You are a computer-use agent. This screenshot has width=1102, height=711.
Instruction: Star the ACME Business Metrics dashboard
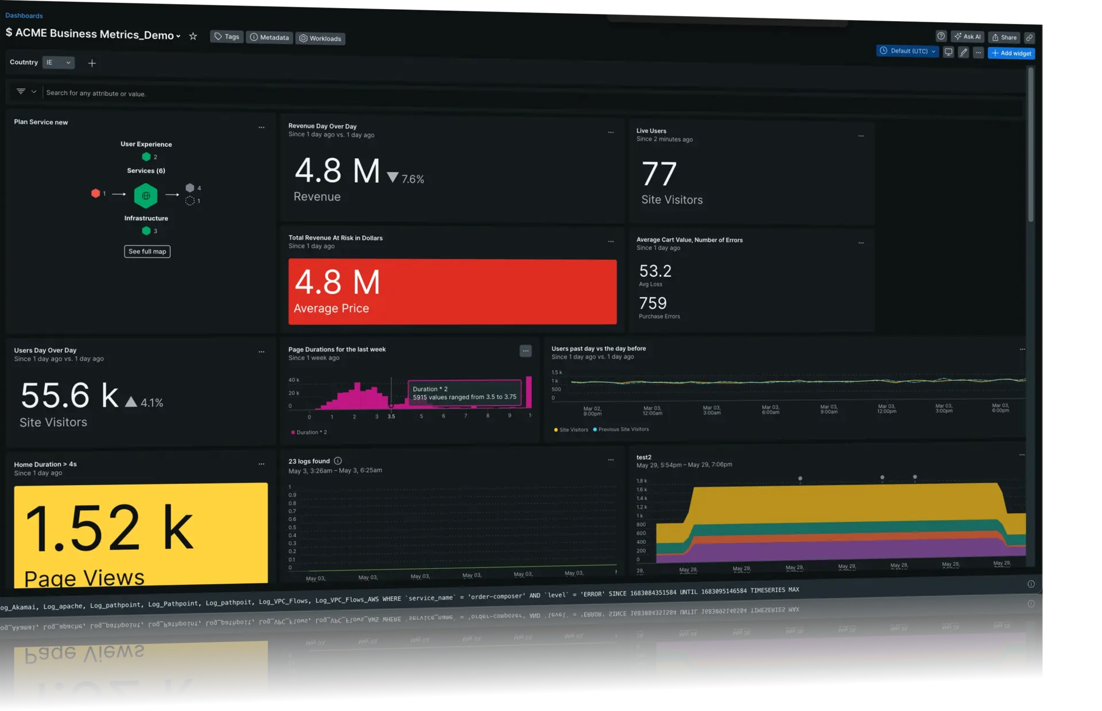point(193,36)
